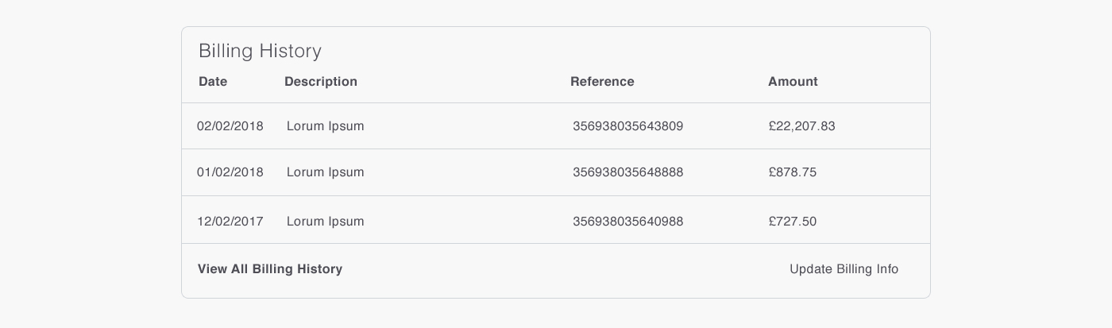Click Lorum Ipsum in the 12/02/2017 row
The width and height of the screenshot is (1112, 328).
point(325,222)
